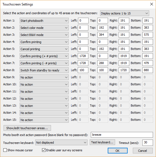Focus the Timeout (secs) input field
Viewport: 156px width, 157px height.
tap(148, 143)
